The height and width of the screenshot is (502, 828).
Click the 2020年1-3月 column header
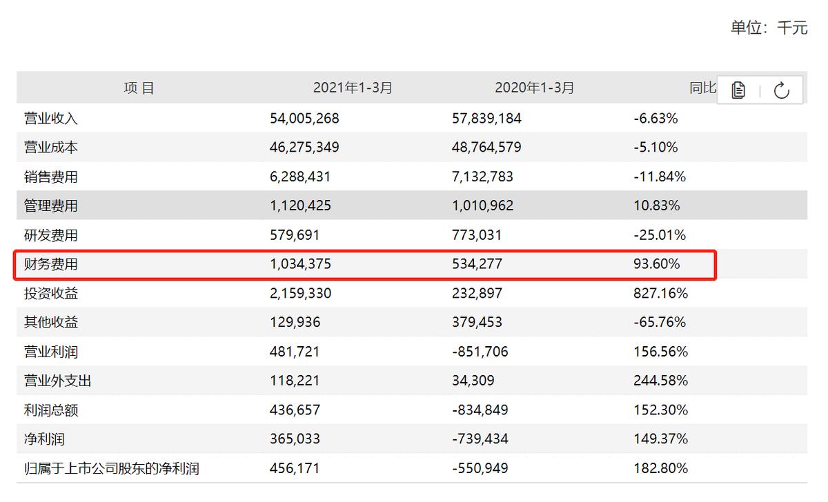point(534,88)
